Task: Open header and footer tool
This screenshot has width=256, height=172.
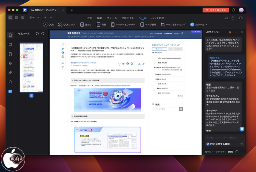Action: 123,25
